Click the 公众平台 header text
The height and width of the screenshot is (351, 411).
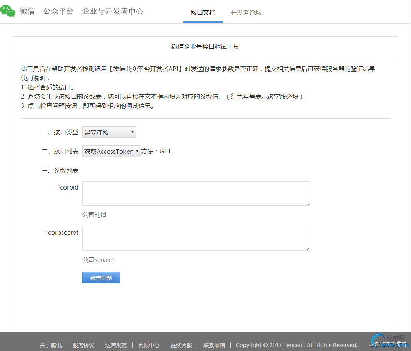[x=58, y=11]
